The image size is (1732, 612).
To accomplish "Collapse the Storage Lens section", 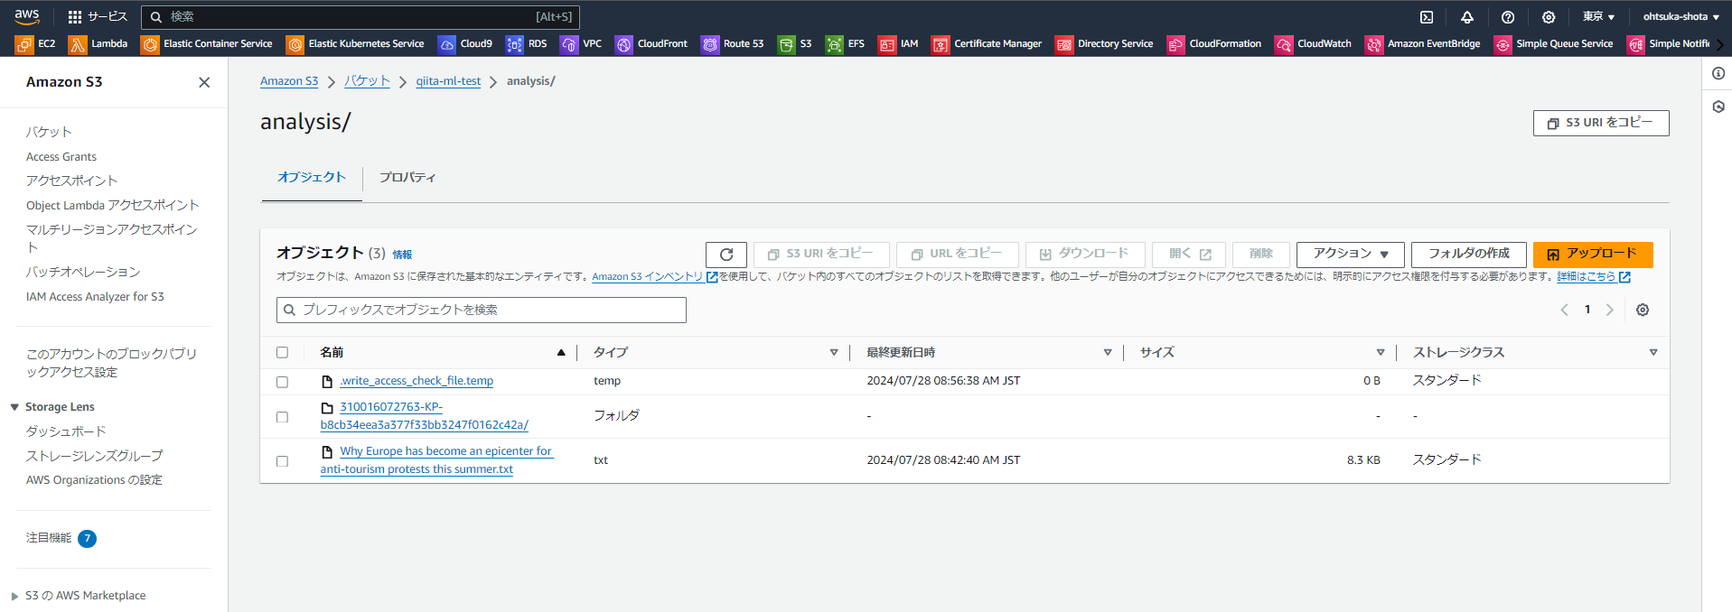I will pos(14,407).
